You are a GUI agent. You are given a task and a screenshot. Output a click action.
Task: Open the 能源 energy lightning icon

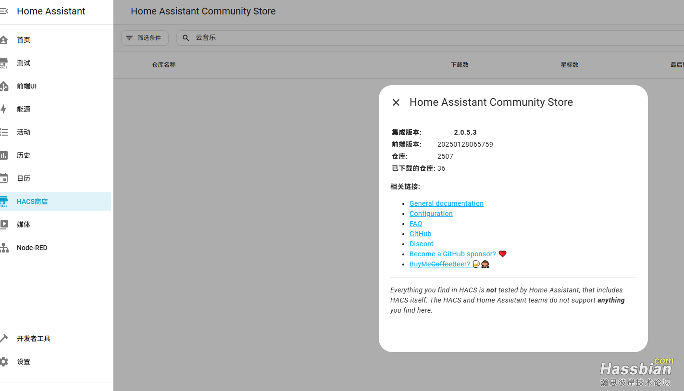(4, 109)
